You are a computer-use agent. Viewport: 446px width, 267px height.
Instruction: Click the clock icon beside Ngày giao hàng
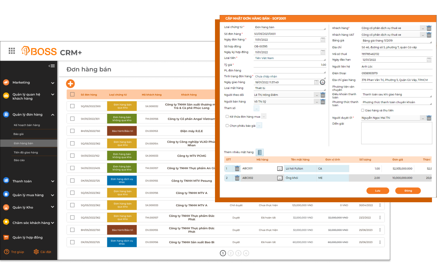pyautogui.click(x=322, y=82)
